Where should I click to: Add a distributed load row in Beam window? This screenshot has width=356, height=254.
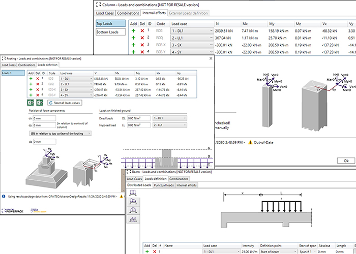(147, 251)
